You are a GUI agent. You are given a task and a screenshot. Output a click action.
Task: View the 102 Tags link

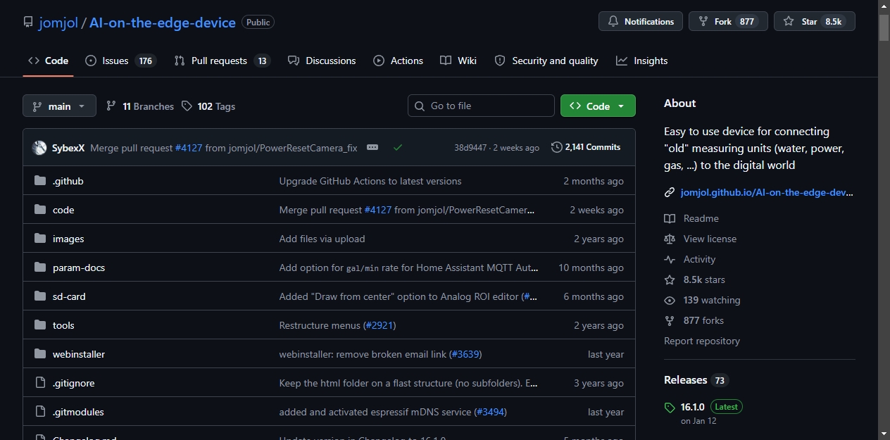click(208, 106)
